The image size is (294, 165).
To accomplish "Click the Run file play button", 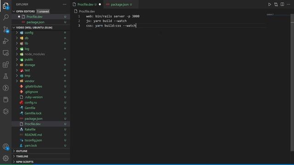I will (x=270, y=4).
